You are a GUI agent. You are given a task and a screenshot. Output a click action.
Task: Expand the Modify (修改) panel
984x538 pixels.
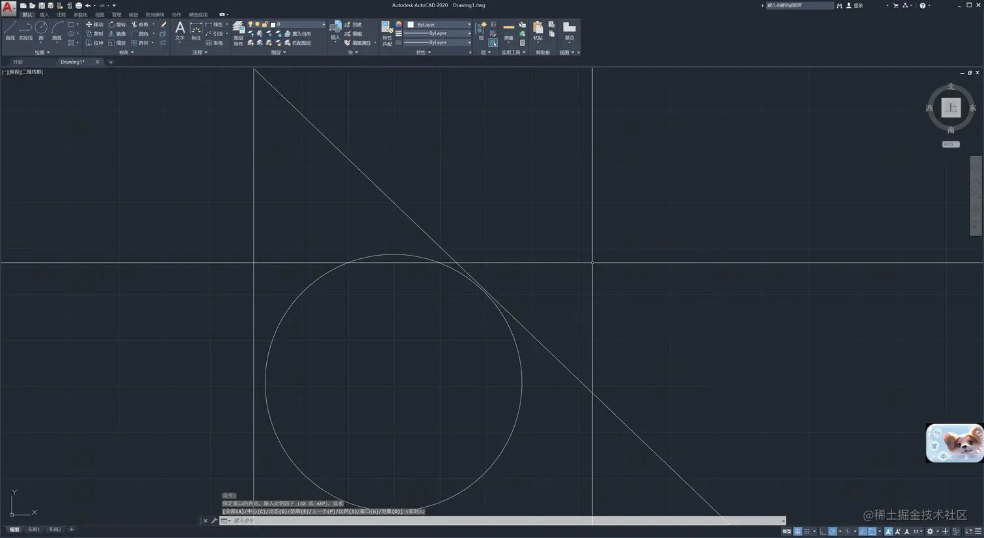click(x=126, y=52)
